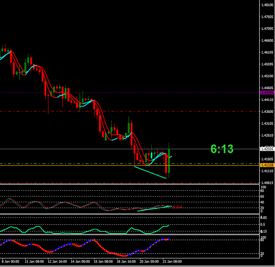Click the 12 Jan 16:00 time label
This screenshot has height=267, width=275.
click(57, 261)
